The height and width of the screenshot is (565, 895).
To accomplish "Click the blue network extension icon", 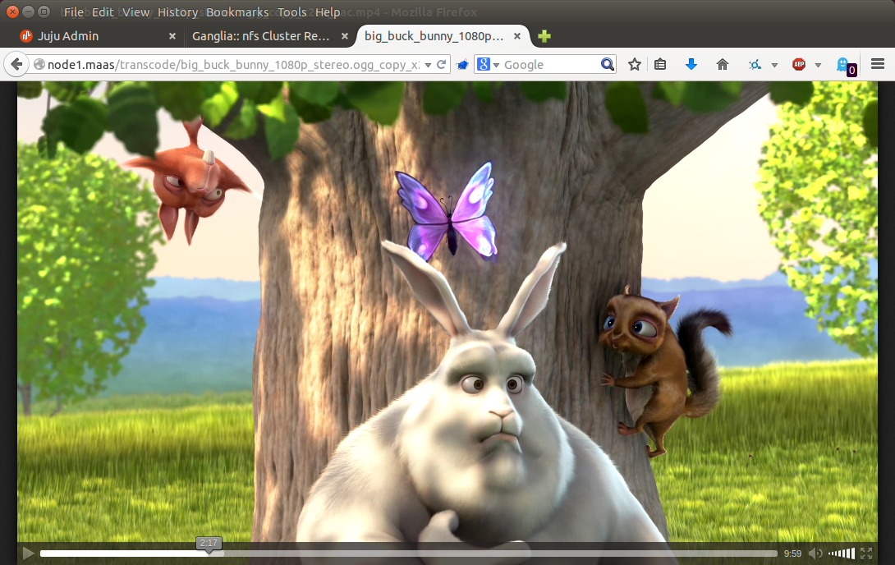I will point(755,65).
